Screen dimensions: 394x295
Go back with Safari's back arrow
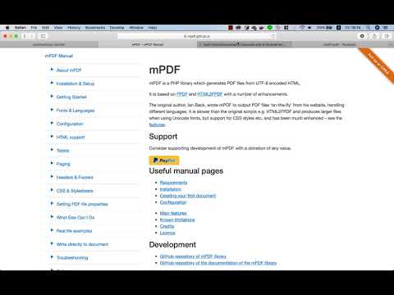[25, 36]
